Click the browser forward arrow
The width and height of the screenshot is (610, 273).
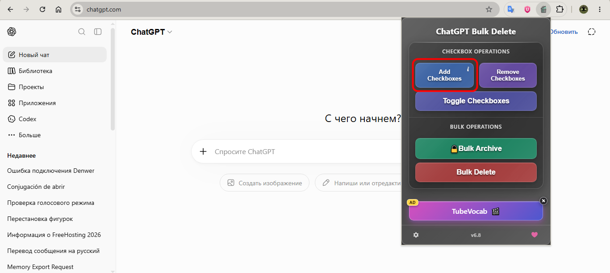click(x=26, y=9)
